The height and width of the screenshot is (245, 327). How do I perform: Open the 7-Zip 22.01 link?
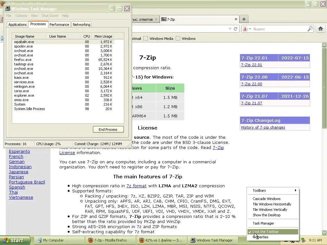click(252, 65)
